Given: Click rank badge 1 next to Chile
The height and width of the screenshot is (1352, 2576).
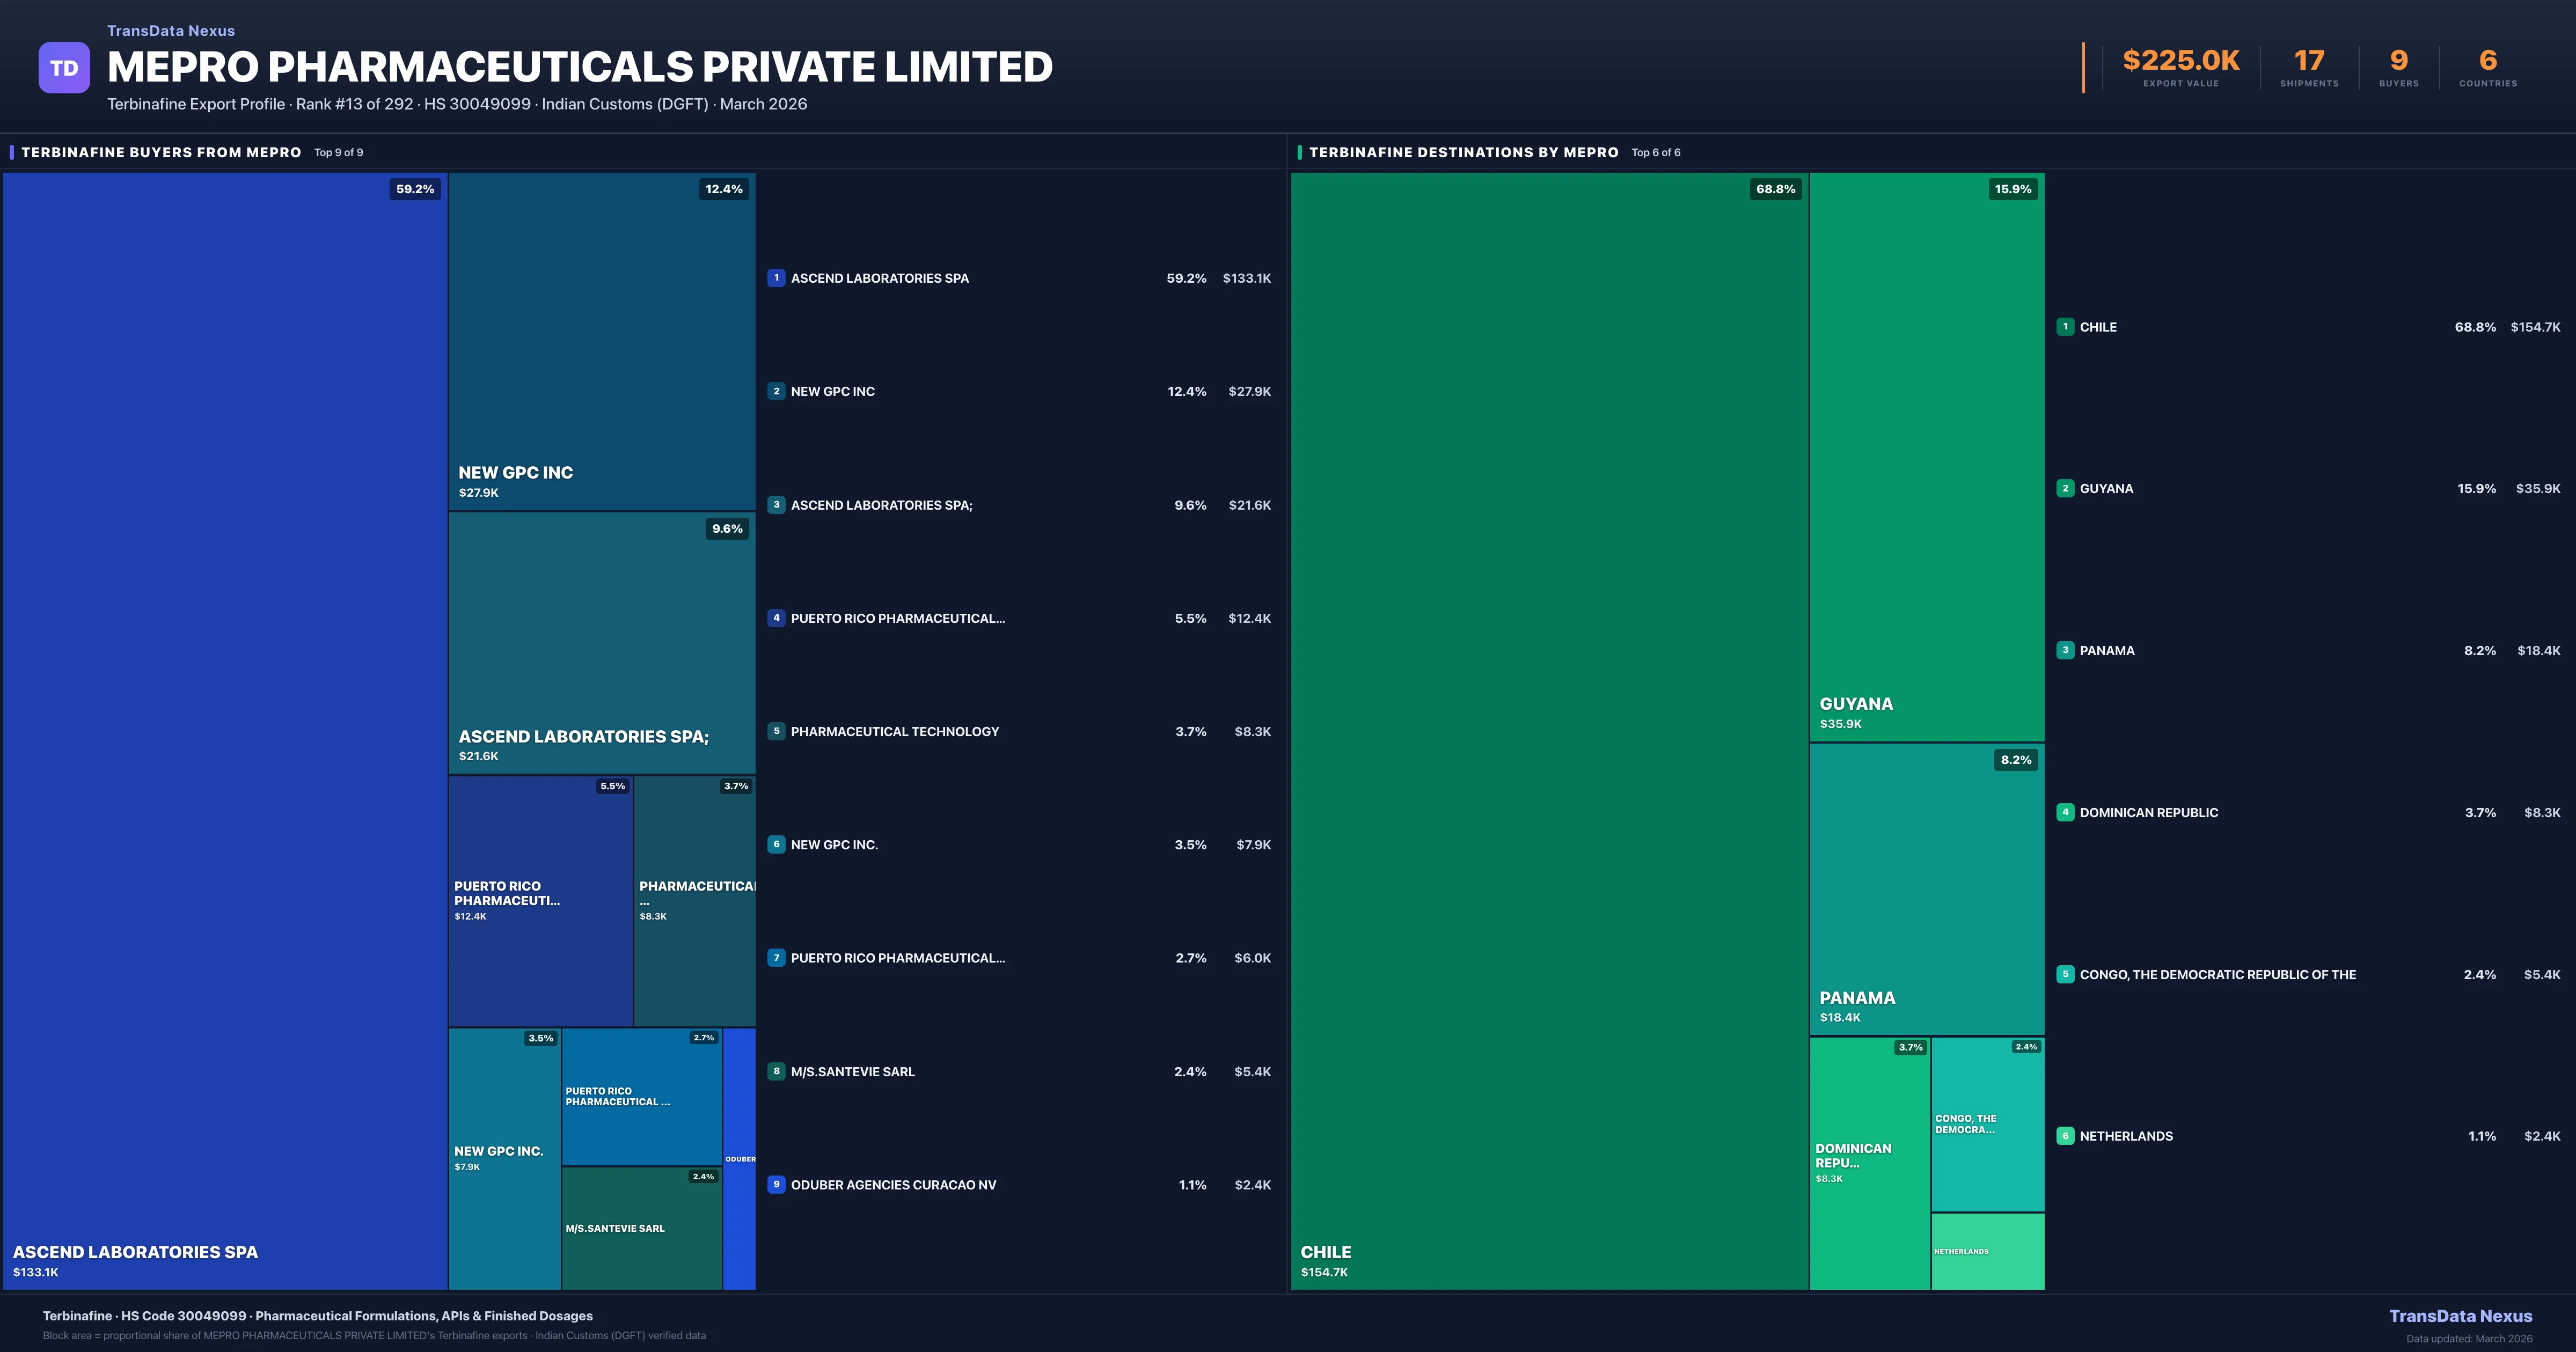Looking at the screenshot, I should coord(2065,327).
